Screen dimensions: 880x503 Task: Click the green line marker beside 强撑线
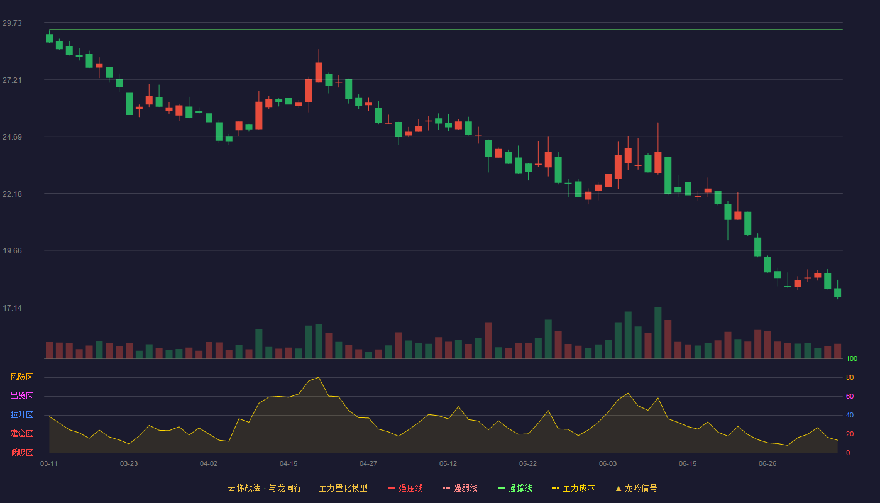pos(502,488)
